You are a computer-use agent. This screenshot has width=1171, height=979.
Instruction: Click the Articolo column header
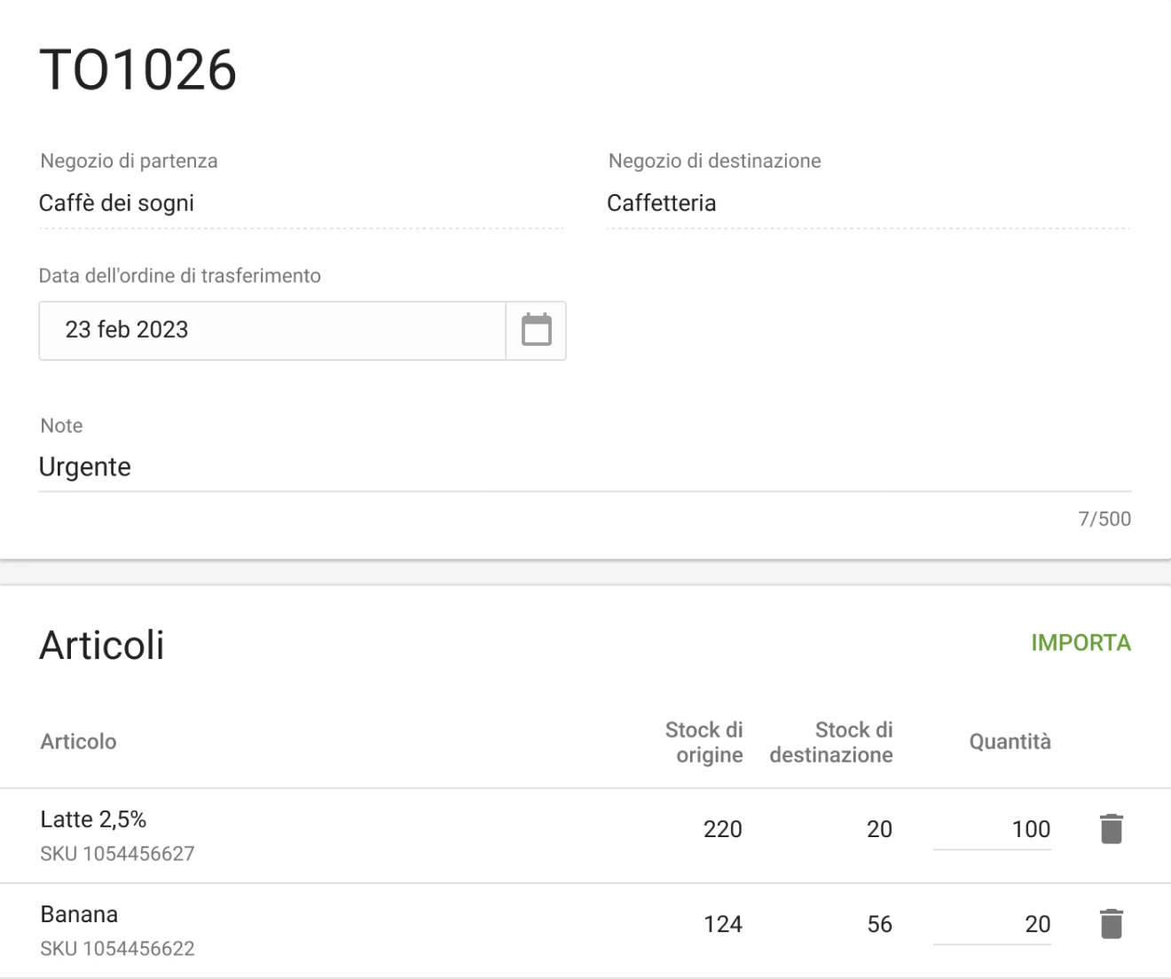(x=78, y=741)
